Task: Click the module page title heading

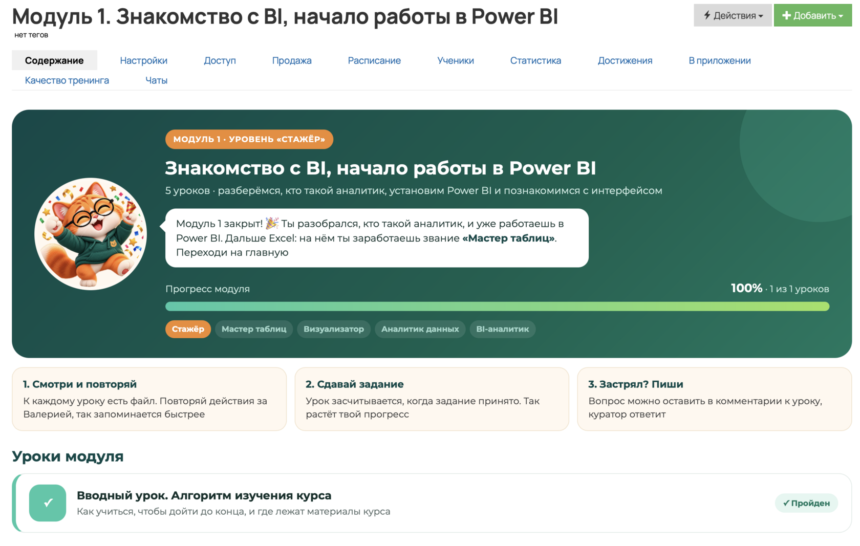Action: [285, 16]
